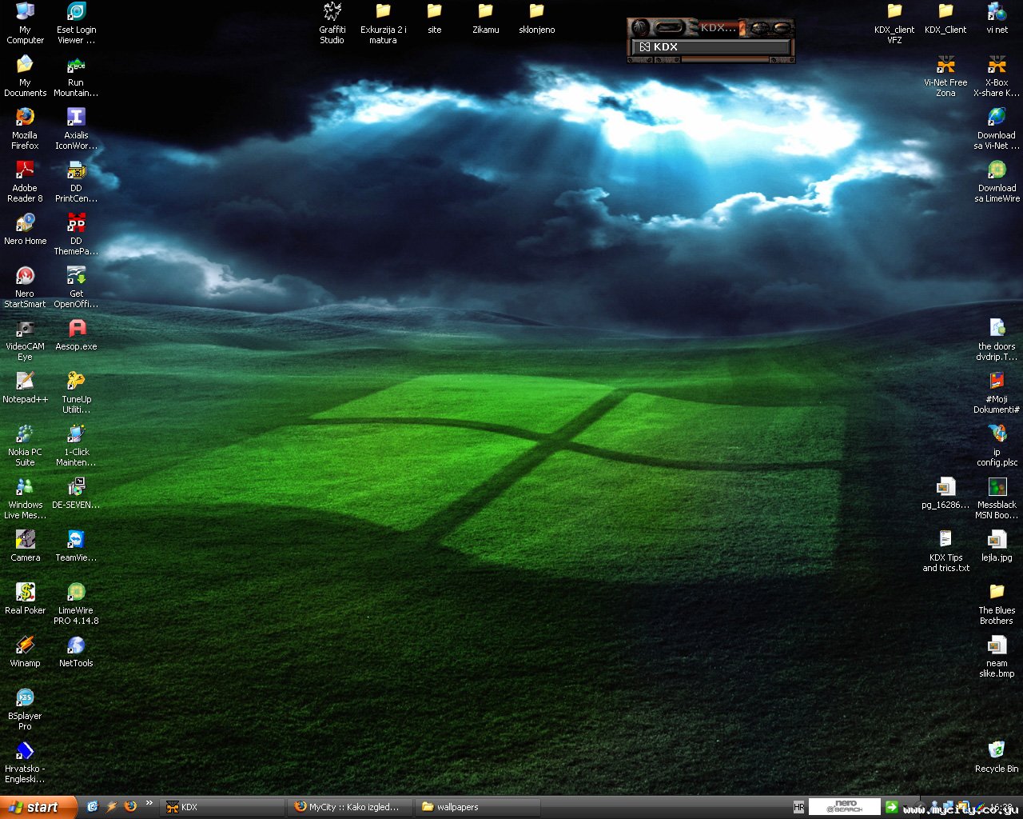Select the Download sa LimeWire icon
The image size is (1023, 819).
[997, 181]
